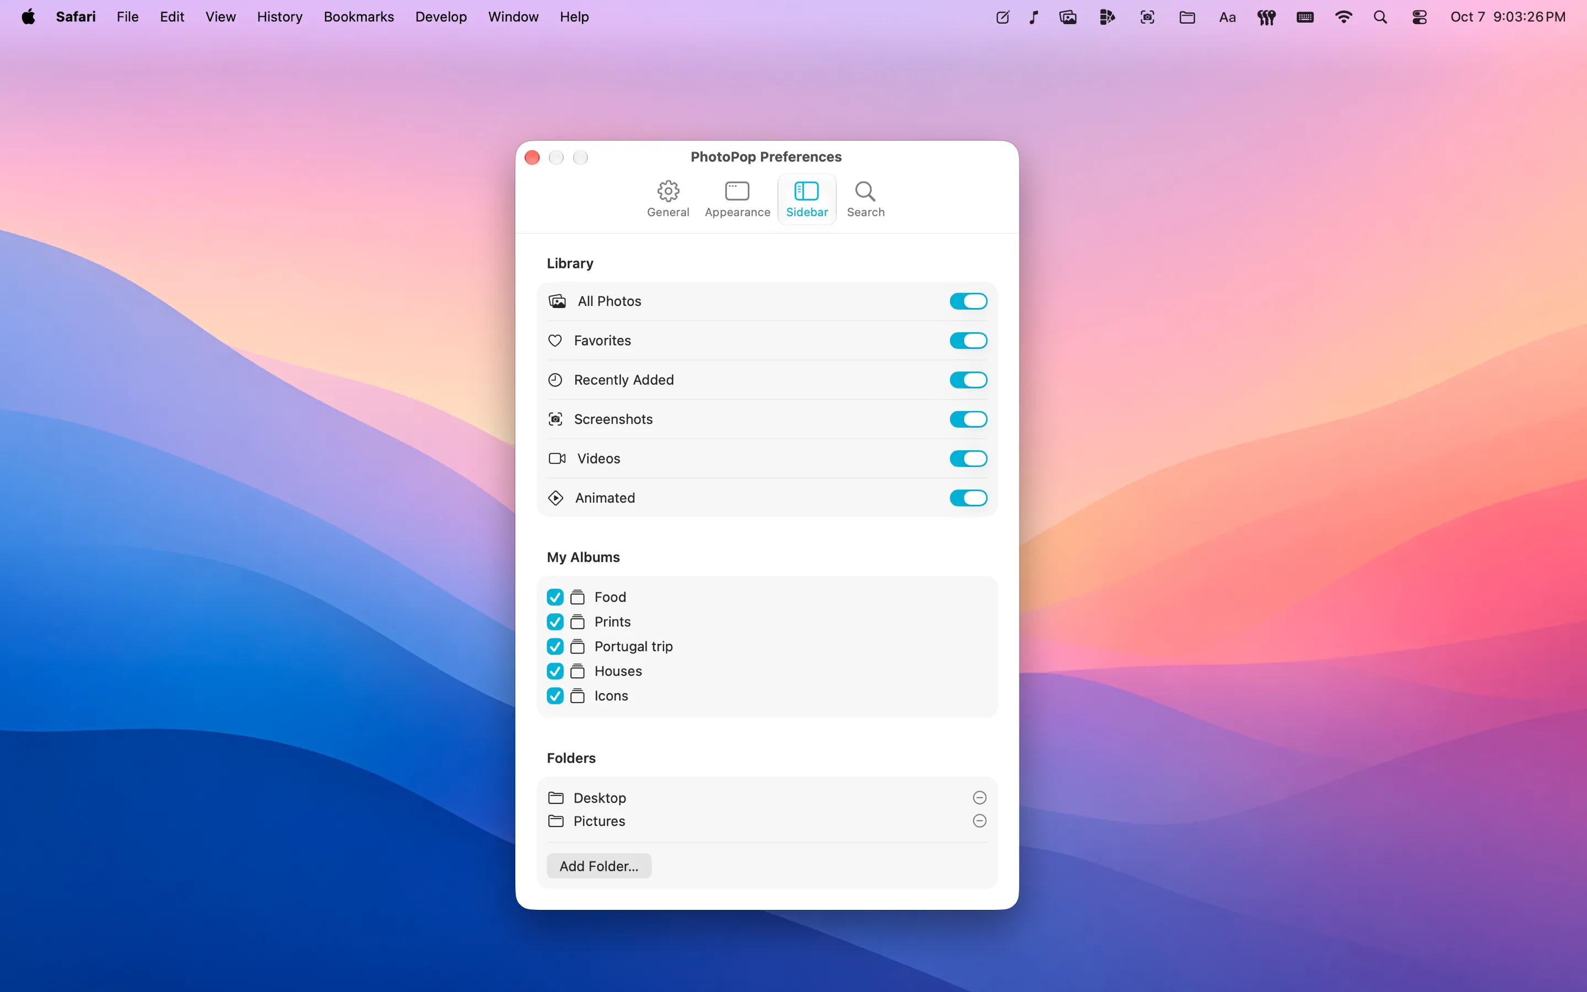Close the PhotoPop Preferences window
Image resolution: width=1587 pixels, height=992 pixels.
pyautogui.click(x=532, y=158)
